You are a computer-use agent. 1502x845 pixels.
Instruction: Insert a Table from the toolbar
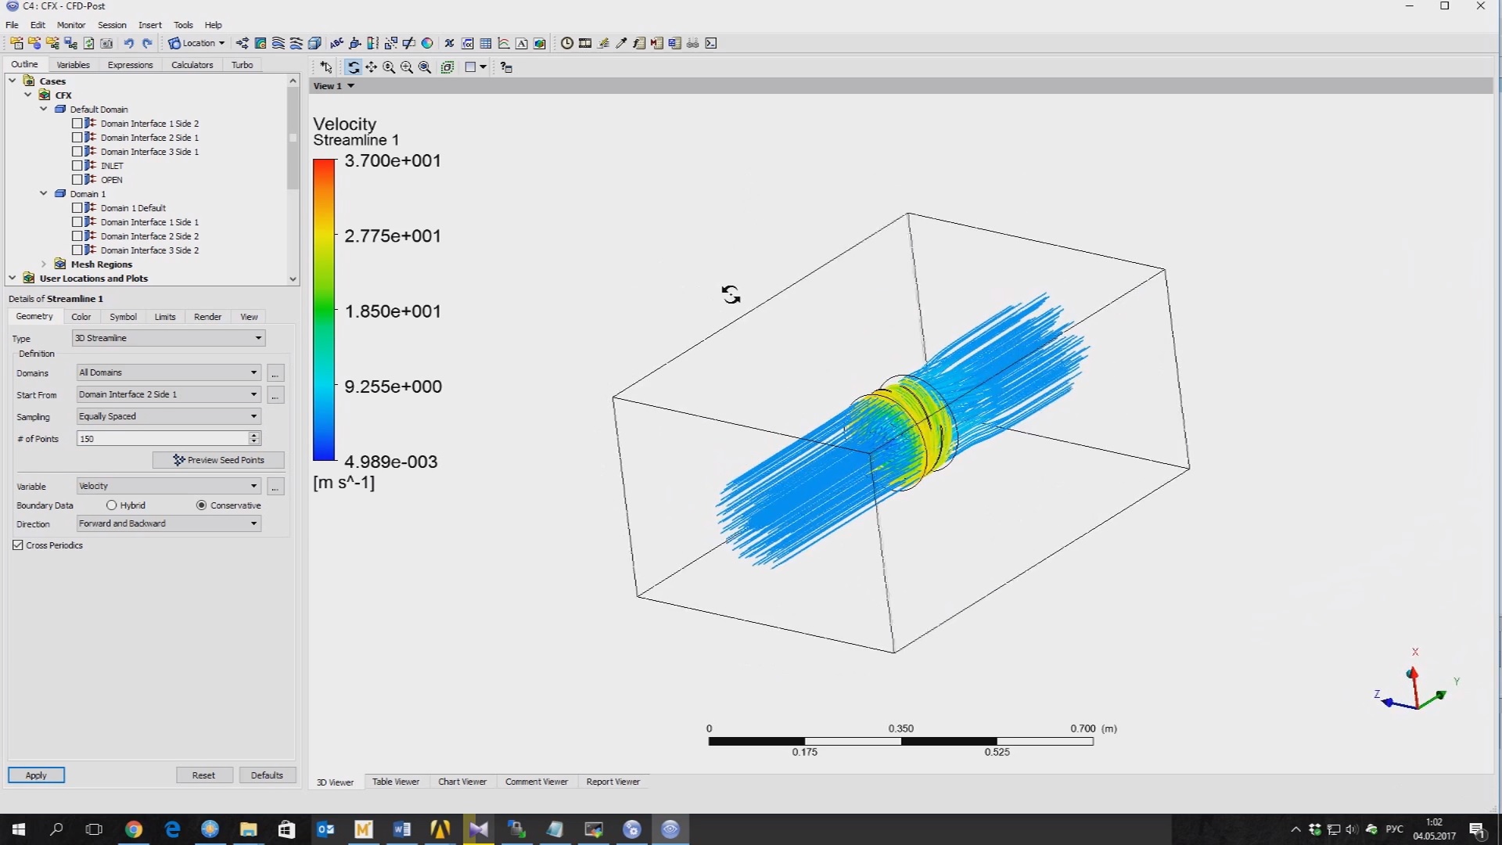coord(486,43)
